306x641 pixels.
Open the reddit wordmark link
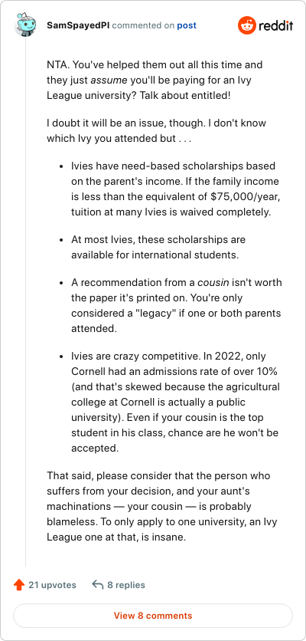pyautogui.click(x=276, y=26)
